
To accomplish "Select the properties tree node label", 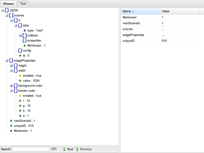I will point(34,40).
